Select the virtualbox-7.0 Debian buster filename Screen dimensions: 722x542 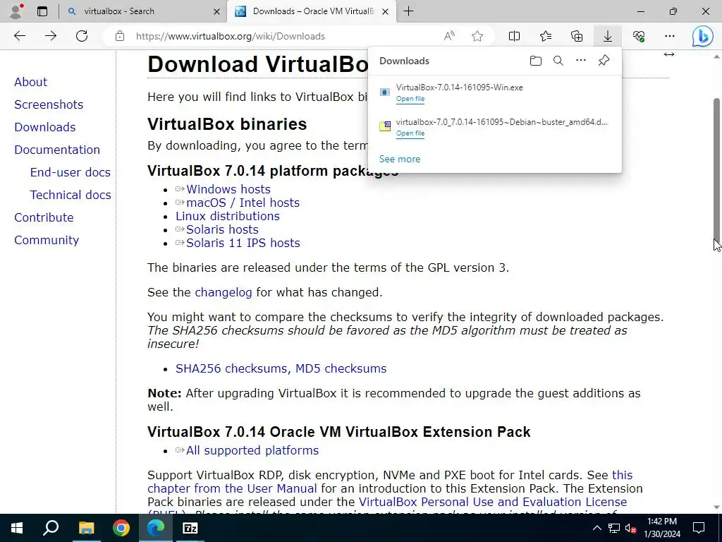click(502, 121)
